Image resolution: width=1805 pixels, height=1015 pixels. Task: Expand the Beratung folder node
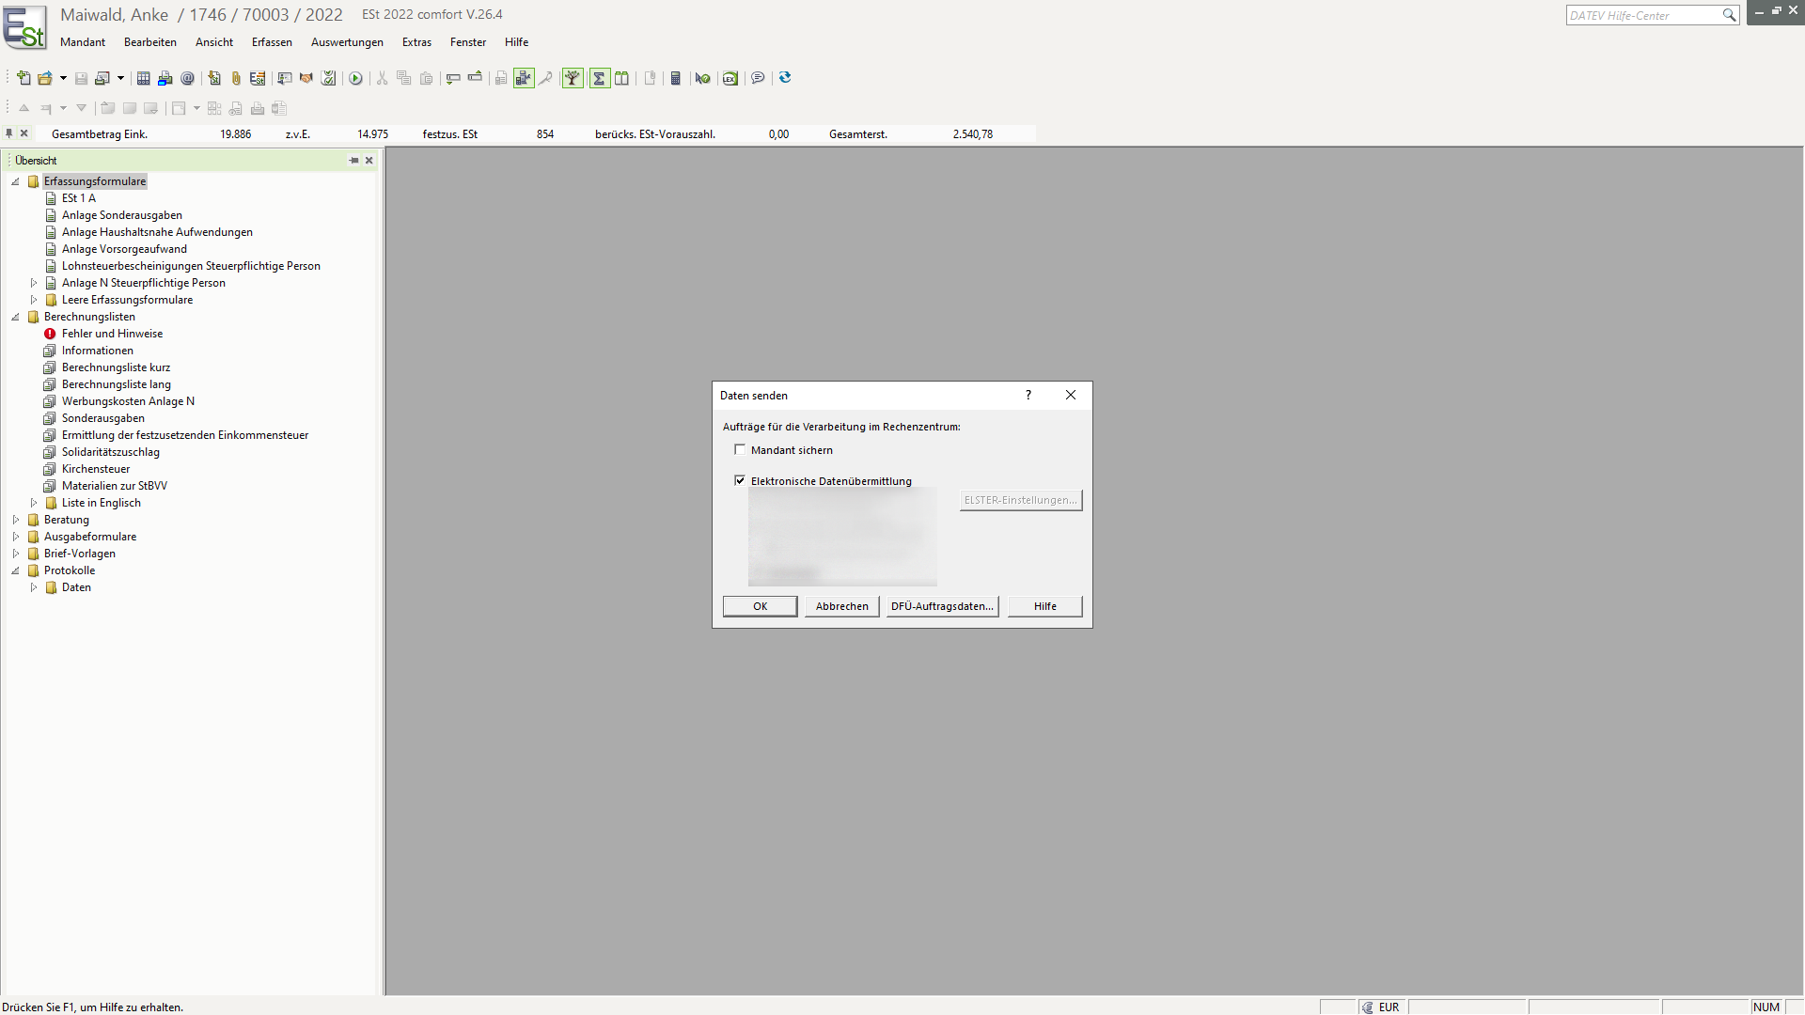(16, 520)
